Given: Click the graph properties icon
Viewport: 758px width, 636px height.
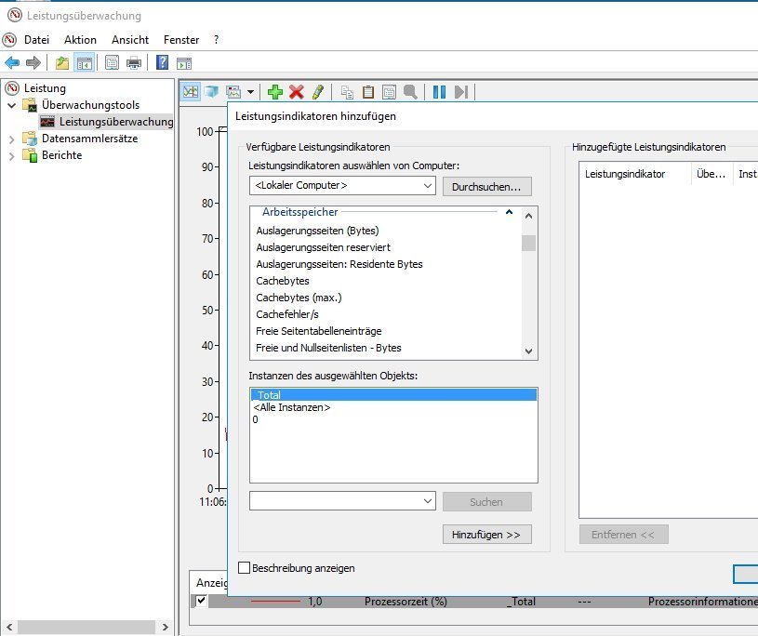Looking at the screenshot, I should point(389,91).
